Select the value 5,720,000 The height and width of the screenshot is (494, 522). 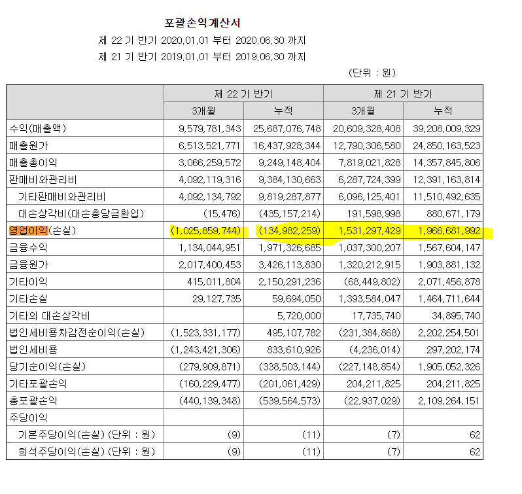click(x=299, y=315)
